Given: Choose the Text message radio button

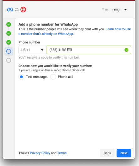Looking at the screenshot, I should pos(21,77).
